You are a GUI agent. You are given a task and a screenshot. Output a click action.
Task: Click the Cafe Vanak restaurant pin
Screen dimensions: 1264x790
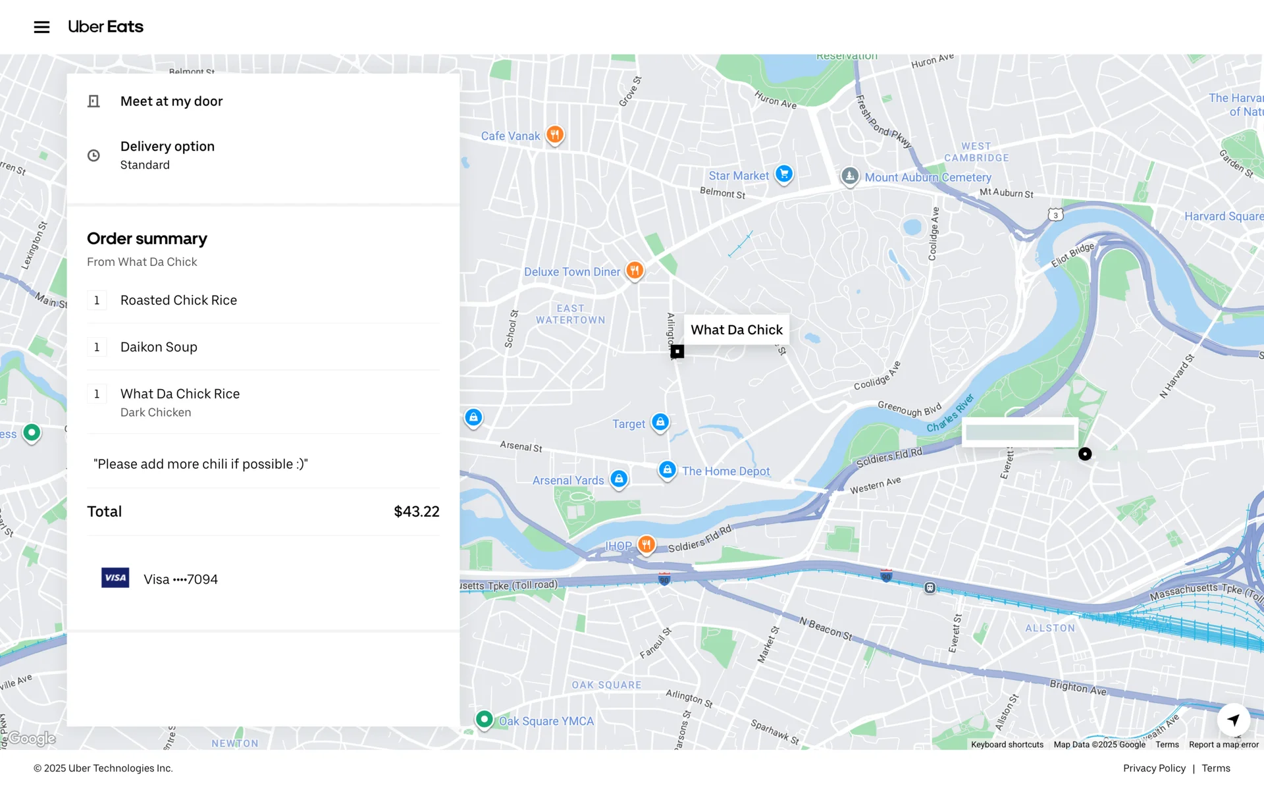pyautogui.click(x=555, y=135)
